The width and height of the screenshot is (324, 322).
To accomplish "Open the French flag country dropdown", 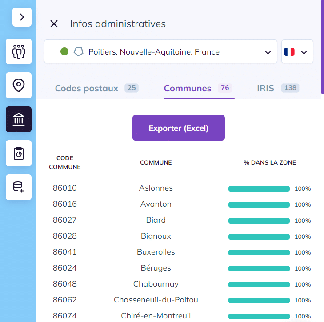I will click(x=297, y=51).
